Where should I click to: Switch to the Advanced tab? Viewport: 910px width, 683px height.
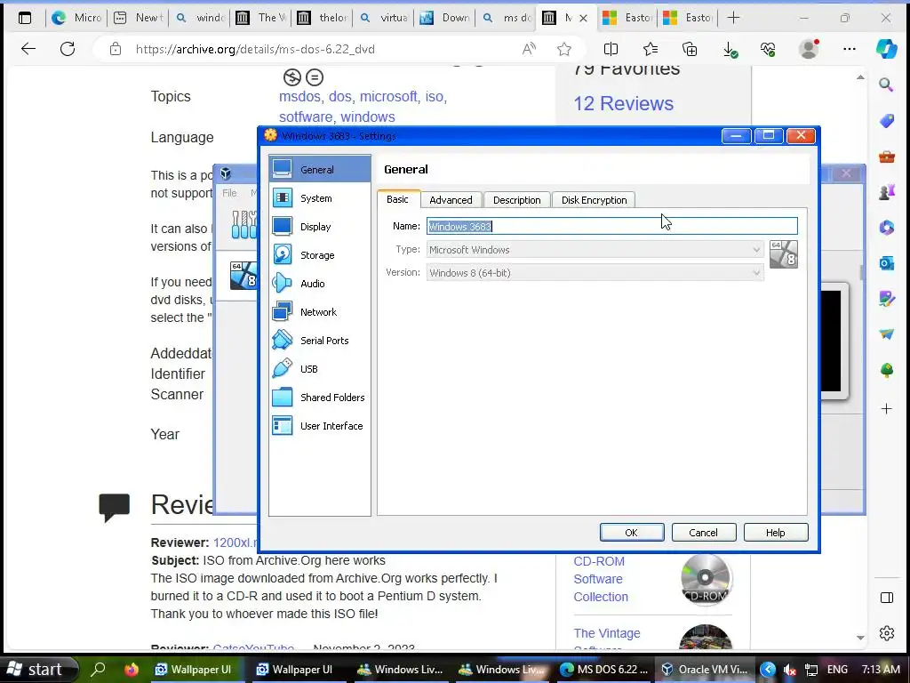click(451, 200)
